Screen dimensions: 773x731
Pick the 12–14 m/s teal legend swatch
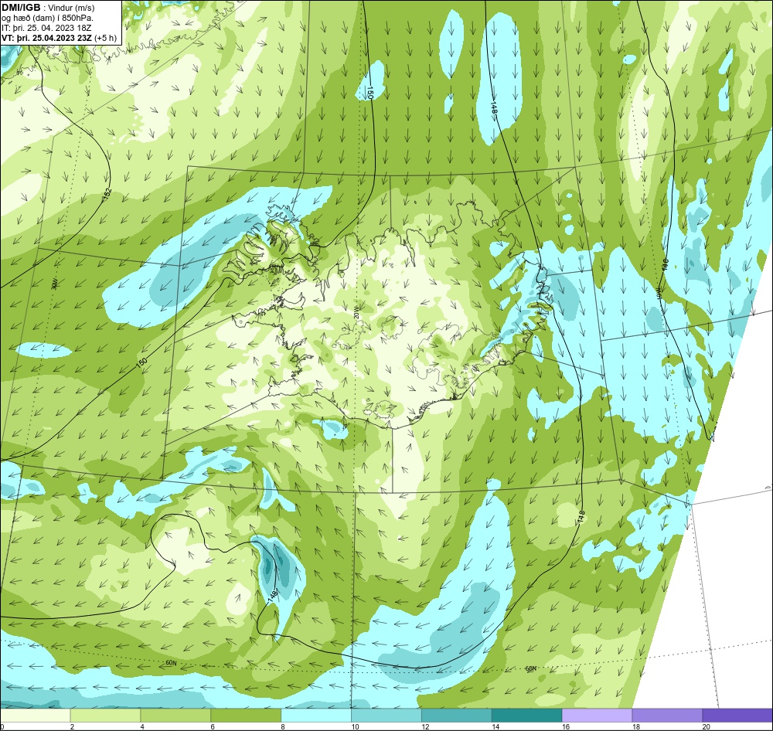[457, 715]
